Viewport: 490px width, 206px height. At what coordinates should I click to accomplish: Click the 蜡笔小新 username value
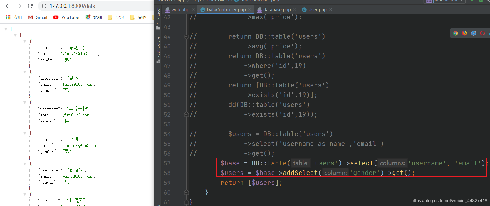click(79, 48)
